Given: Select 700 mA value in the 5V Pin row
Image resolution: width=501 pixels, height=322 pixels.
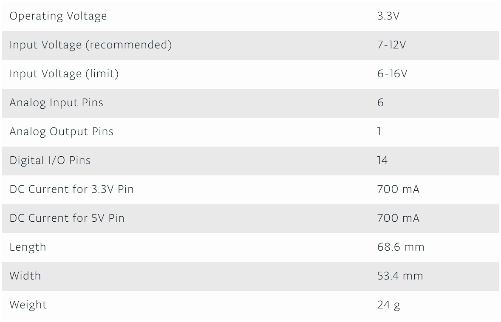Looking at the screenshot, I should pyautogui.click(x=398, y=218).
